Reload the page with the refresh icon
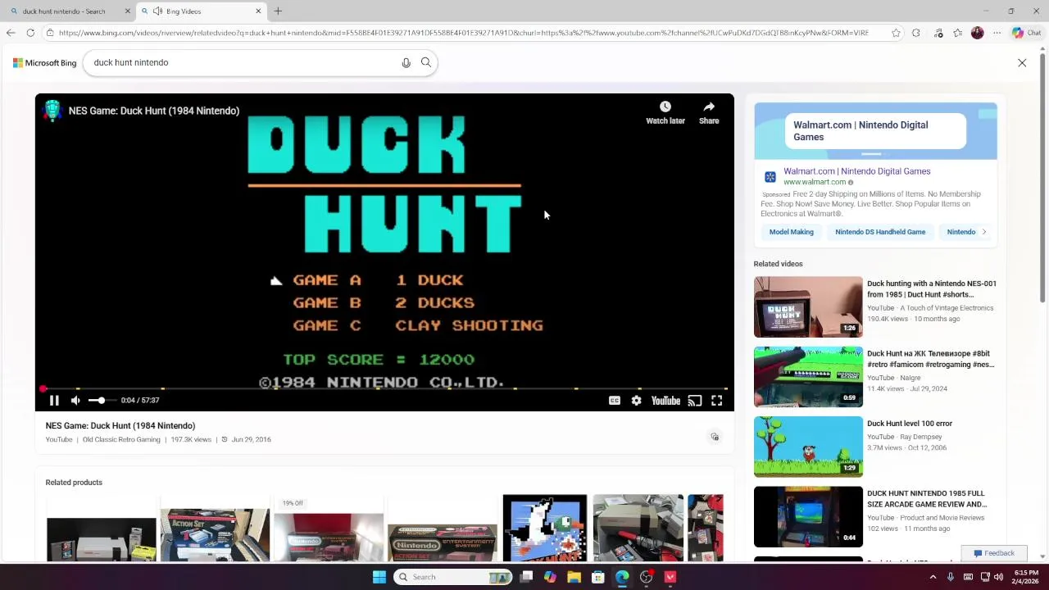 30,33
